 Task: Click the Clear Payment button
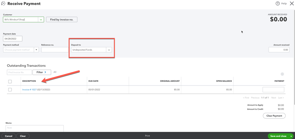274,116
